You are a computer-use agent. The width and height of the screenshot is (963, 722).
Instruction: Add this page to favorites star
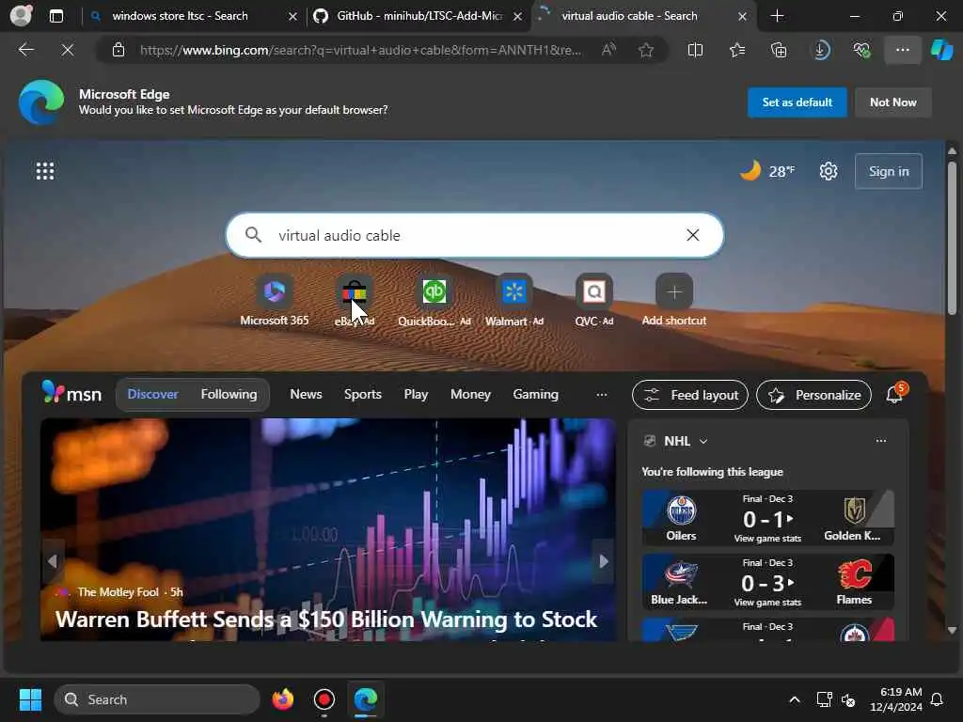point(645,50)
